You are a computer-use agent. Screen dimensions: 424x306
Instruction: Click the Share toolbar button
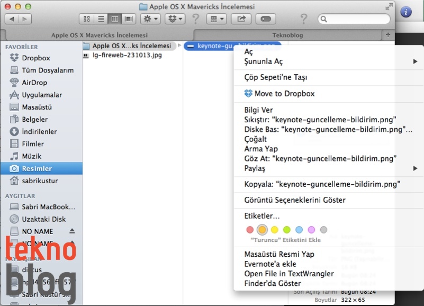[x=241, y=19]
